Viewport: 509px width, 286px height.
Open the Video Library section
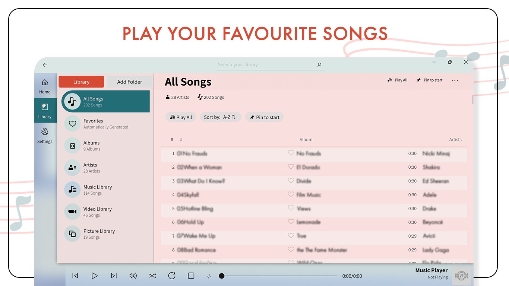[x=105, y=212]
